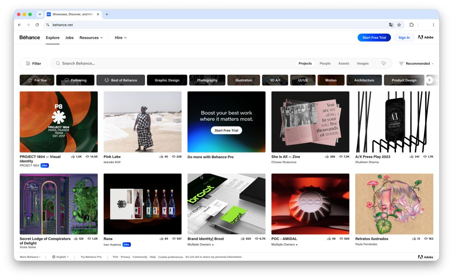453x279 pixels.
Task: Expand Multiple Owners under POC - AMIDAL
Action: pos(284,245)
